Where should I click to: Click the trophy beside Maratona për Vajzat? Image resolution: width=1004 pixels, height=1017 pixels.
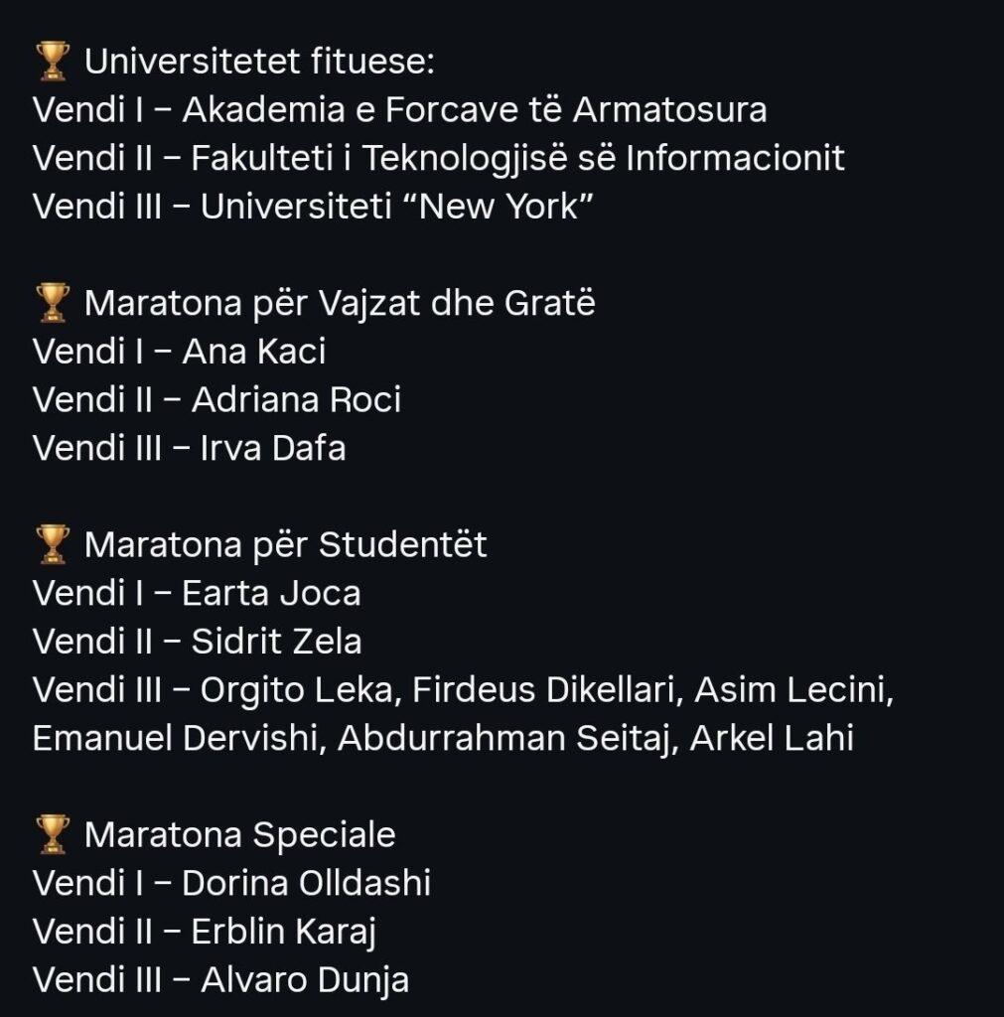[x=52, y=303]
